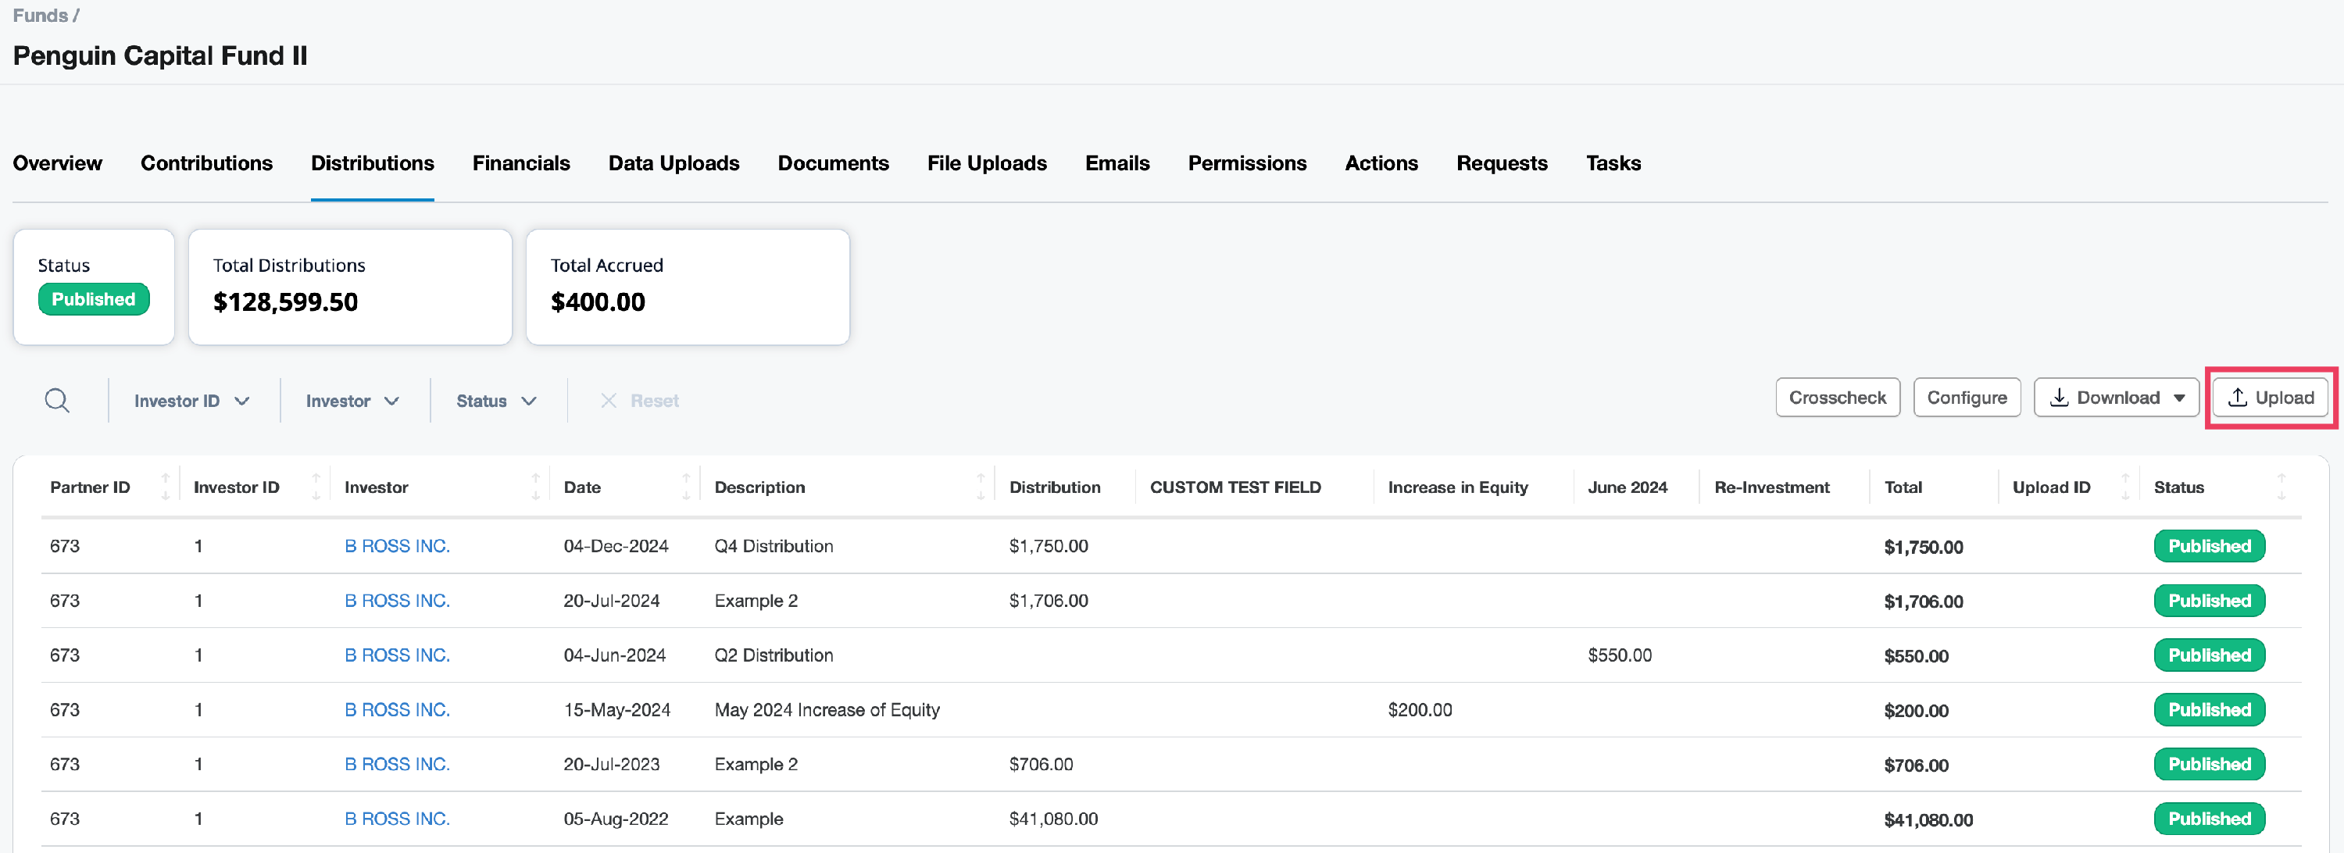
Task: Sort the Investor column arrows
Action: click(535, 487)
